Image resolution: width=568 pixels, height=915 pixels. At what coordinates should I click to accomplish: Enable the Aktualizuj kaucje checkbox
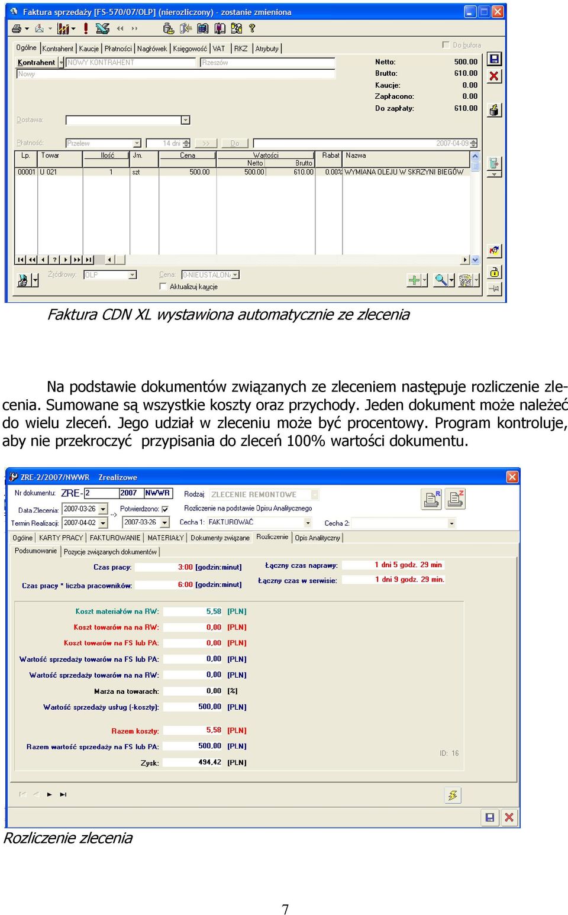click(x=163, y=286)
